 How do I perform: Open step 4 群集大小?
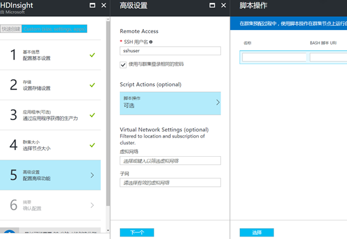[x=50, y=145]
